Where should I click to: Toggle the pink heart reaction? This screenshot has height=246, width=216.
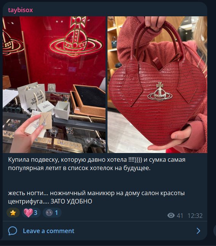pos(31,213)
